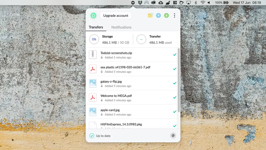Click the blue upload arrow icon
266x150 pixels.
point(158,15)
